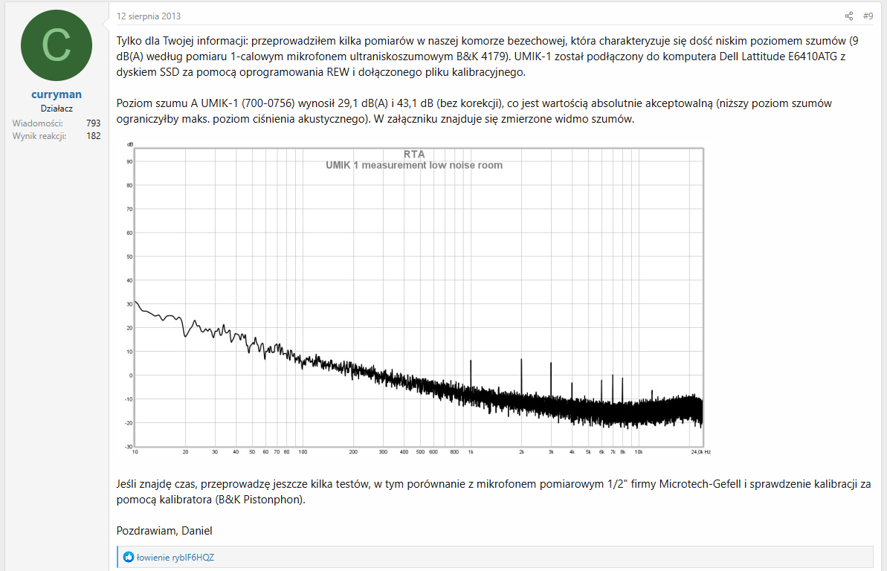Open the łowienie rybIF6HQZ reaction user link
The width and height of the screenshot is (887, 571).
tap(175, 557)
